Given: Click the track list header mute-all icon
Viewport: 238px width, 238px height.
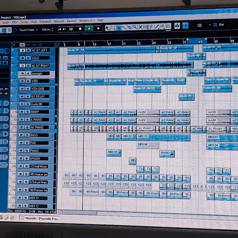Looking at the screenshot, I should pyautogui.click(x=22, y=45).
